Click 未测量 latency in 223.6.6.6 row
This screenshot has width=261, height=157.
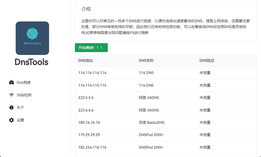[x=205, y=110]
